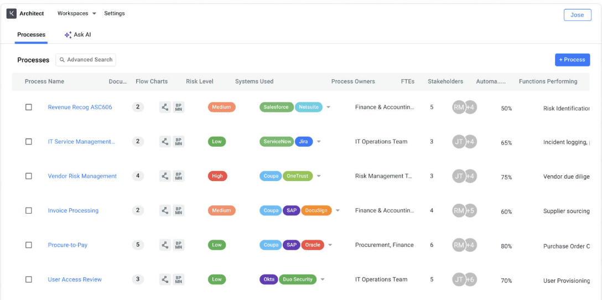This screenshot has height=300, width=602.
Task: Click the Okta system tag
Action: click(x=269, y=280)
